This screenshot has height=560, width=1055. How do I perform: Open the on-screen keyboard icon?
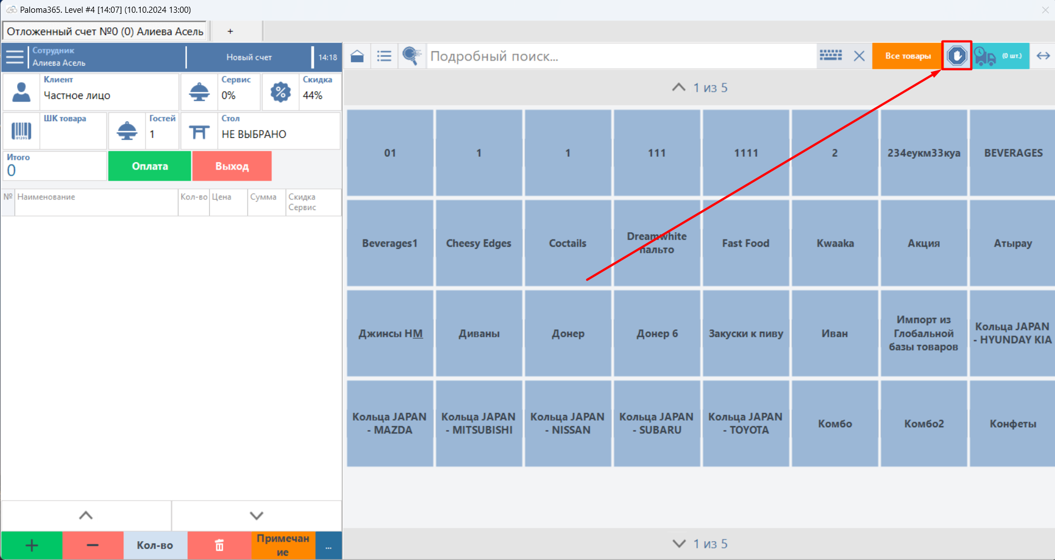click(830, 56)
